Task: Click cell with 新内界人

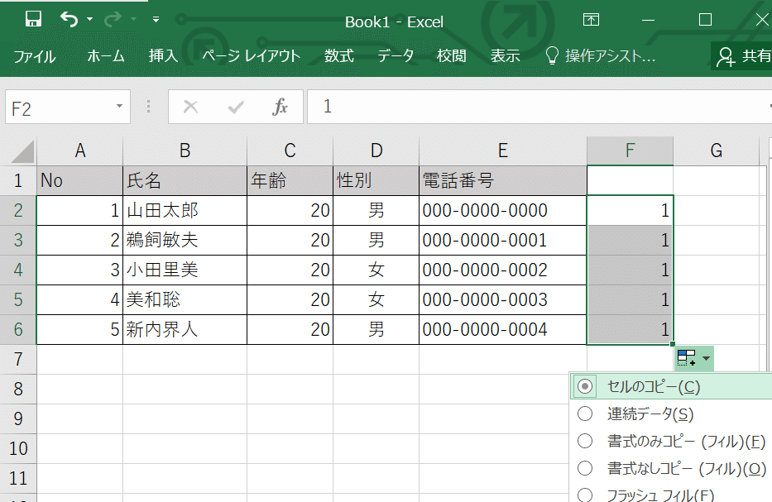Action: pyautogui.click(x=185, y=329)
